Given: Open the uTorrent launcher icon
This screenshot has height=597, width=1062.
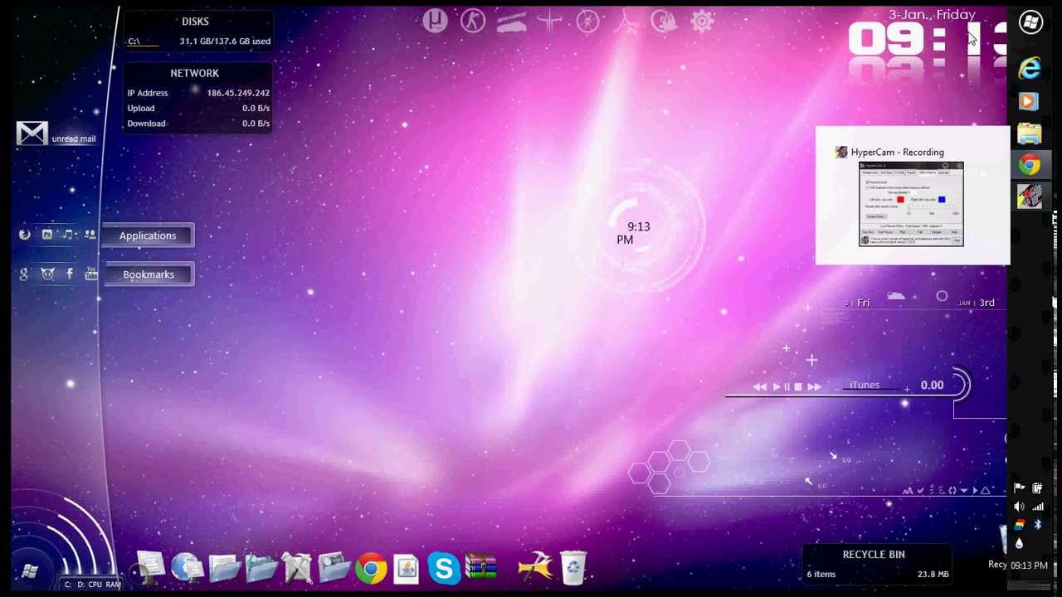Looking at the screenshot, I should coord(435,21).
